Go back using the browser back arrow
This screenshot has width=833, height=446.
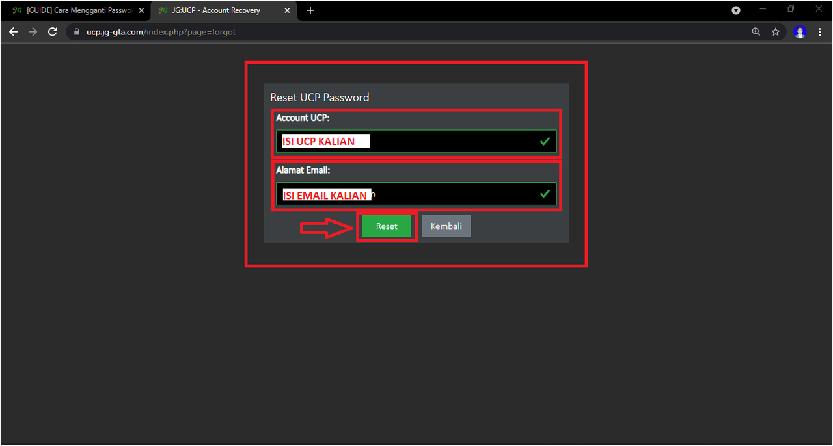13,31
